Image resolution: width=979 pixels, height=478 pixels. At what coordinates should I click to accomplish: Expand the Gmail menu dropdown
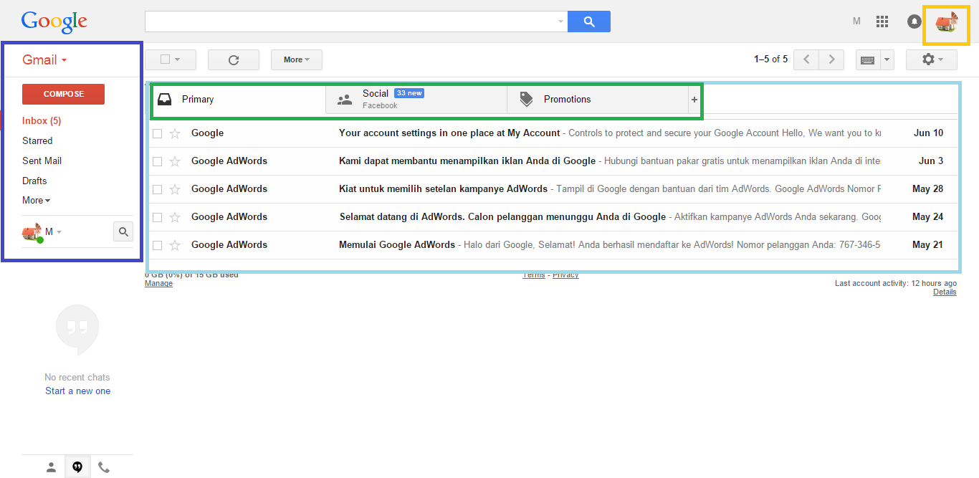pyautogui.click(x=44, y=60)
